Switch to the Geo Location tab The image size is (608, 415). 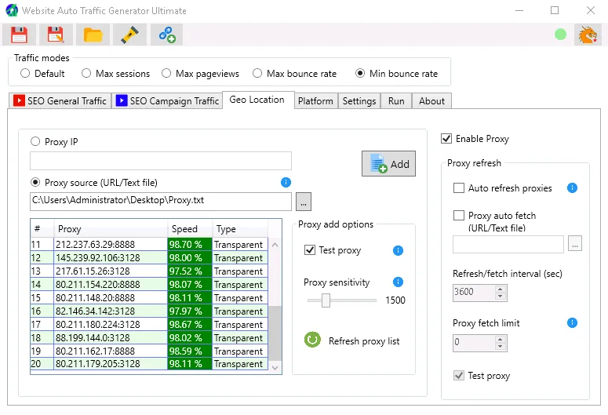point(257,100)
